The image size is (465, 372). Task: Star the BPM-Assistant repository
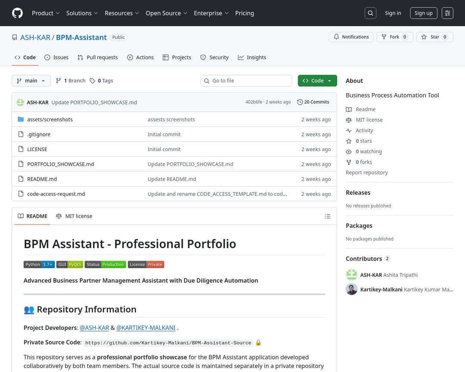pos(434,37)
